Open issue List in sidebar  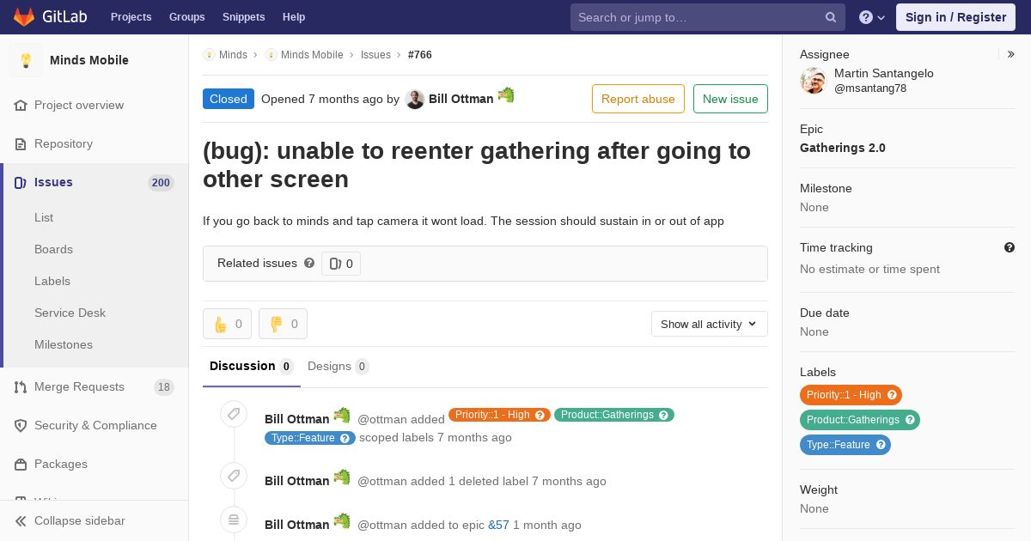44,217
